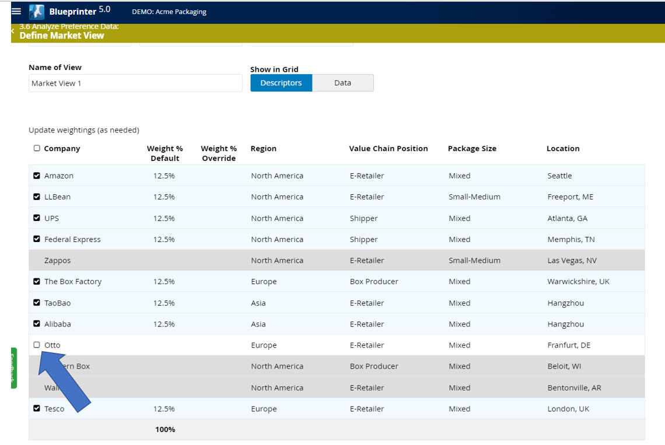Screen dimensions: 665x445
Task: Click the Define Market View heading
Action: tap(61, 36)
